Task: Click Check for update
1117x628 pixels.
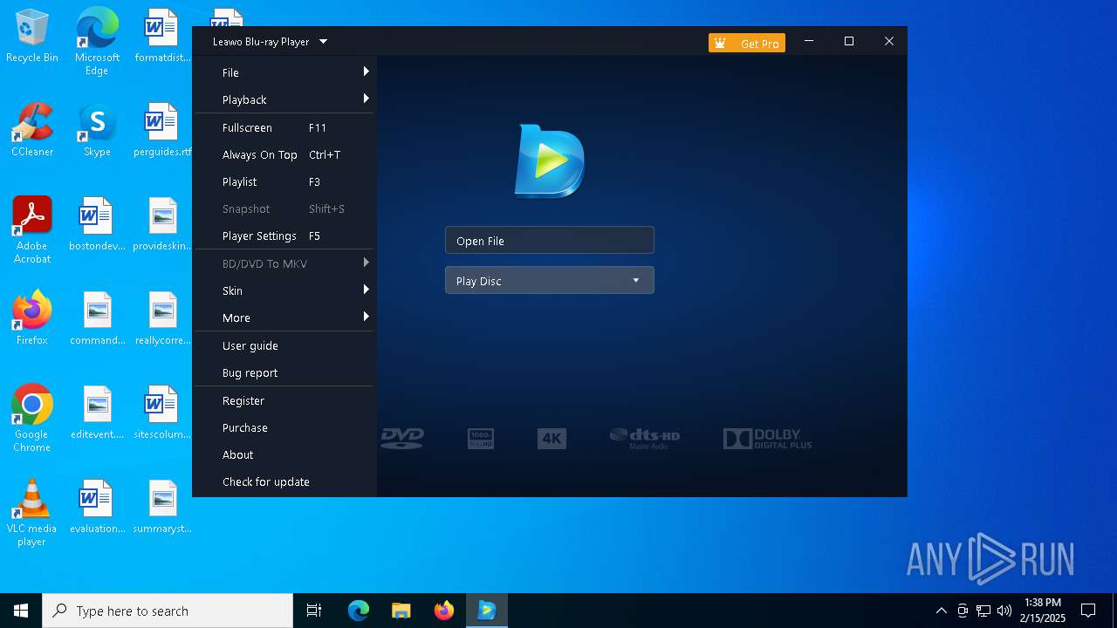Action: [x=284, y=481]
